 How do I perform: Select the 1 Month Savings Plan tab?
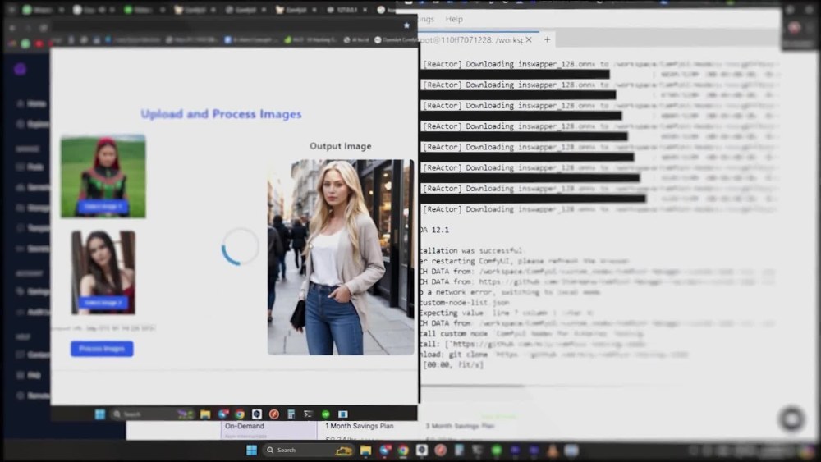pos(360,426)
